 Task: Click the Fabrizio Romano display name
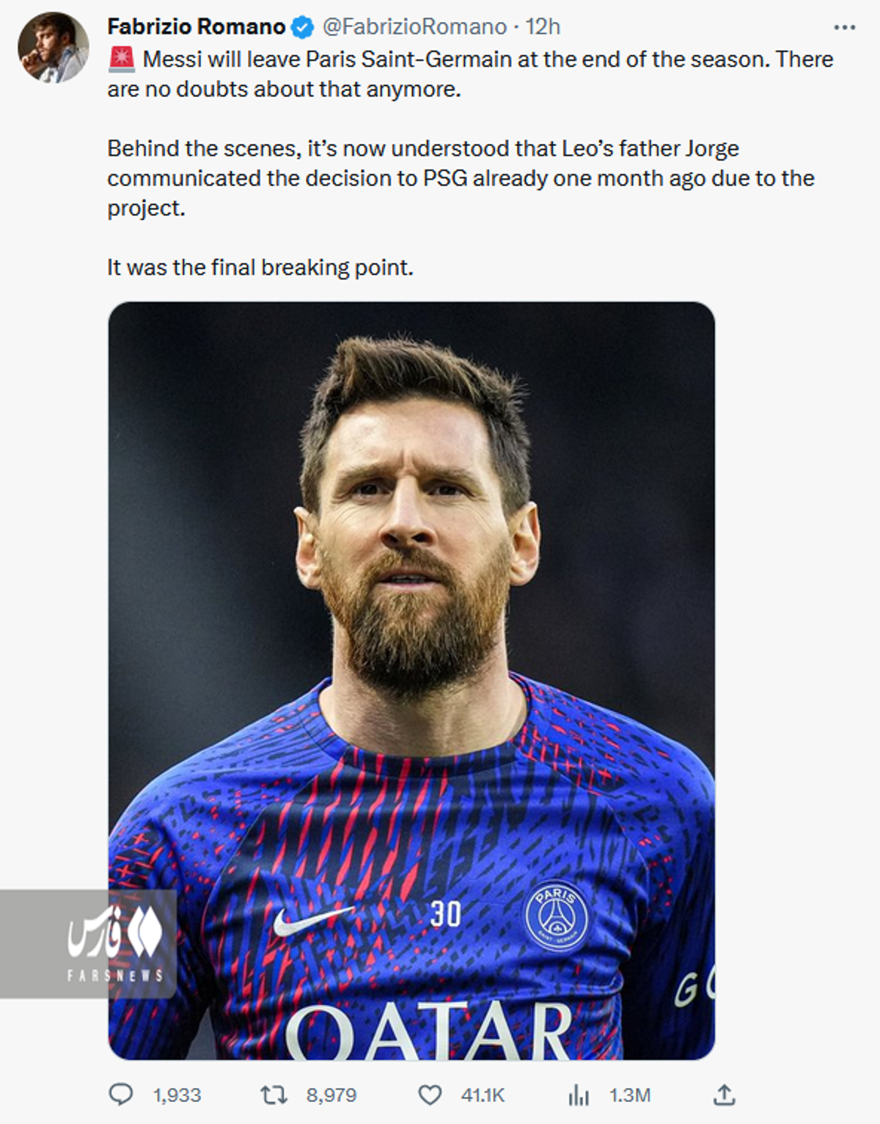pyautogui.click(x=196, y=27)
